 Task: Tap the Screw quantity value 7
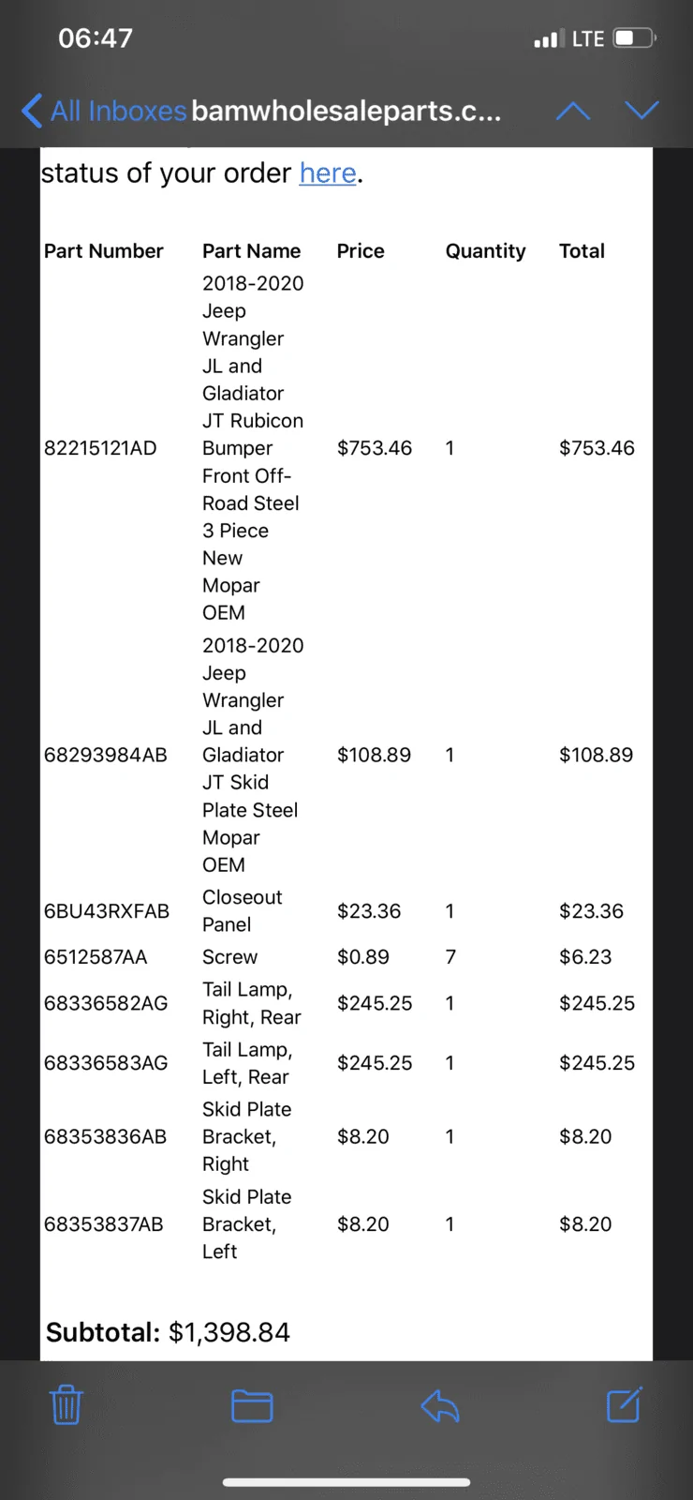coord(450,957)
